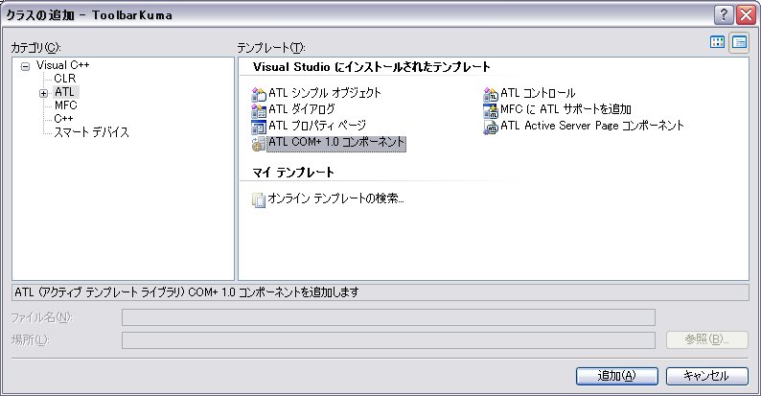Open the dialog help question mark button
This screenshot has height=396, width=761.
pyautogui.click(x=724, y=15)
